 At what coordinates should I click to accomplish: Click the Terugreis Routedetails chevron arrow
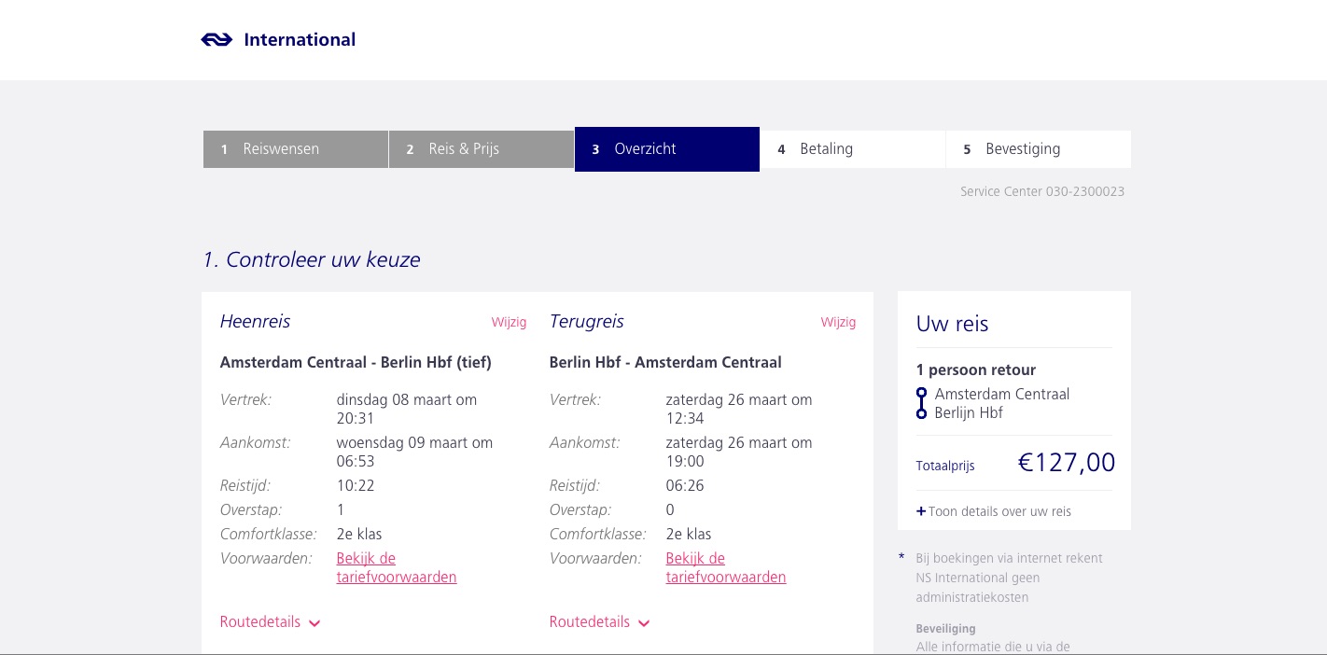pyautogui.click(x=644, y=623)
